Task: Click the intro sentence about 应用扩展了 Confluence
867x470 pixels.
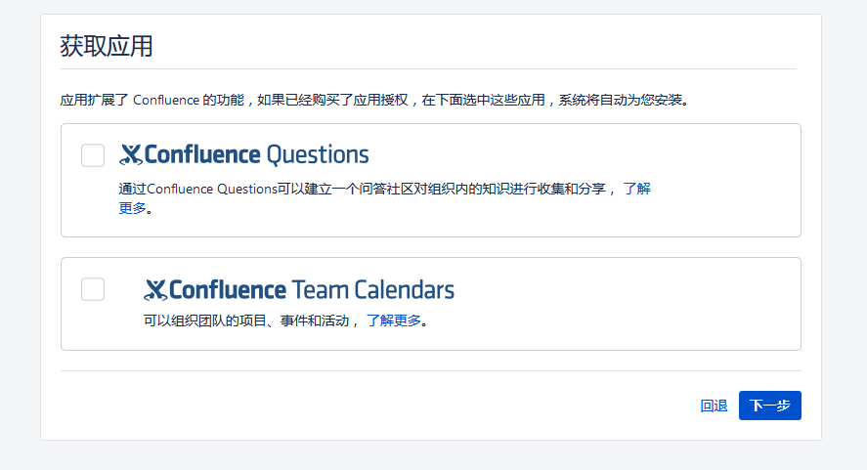Action: [x=373, y=100]
